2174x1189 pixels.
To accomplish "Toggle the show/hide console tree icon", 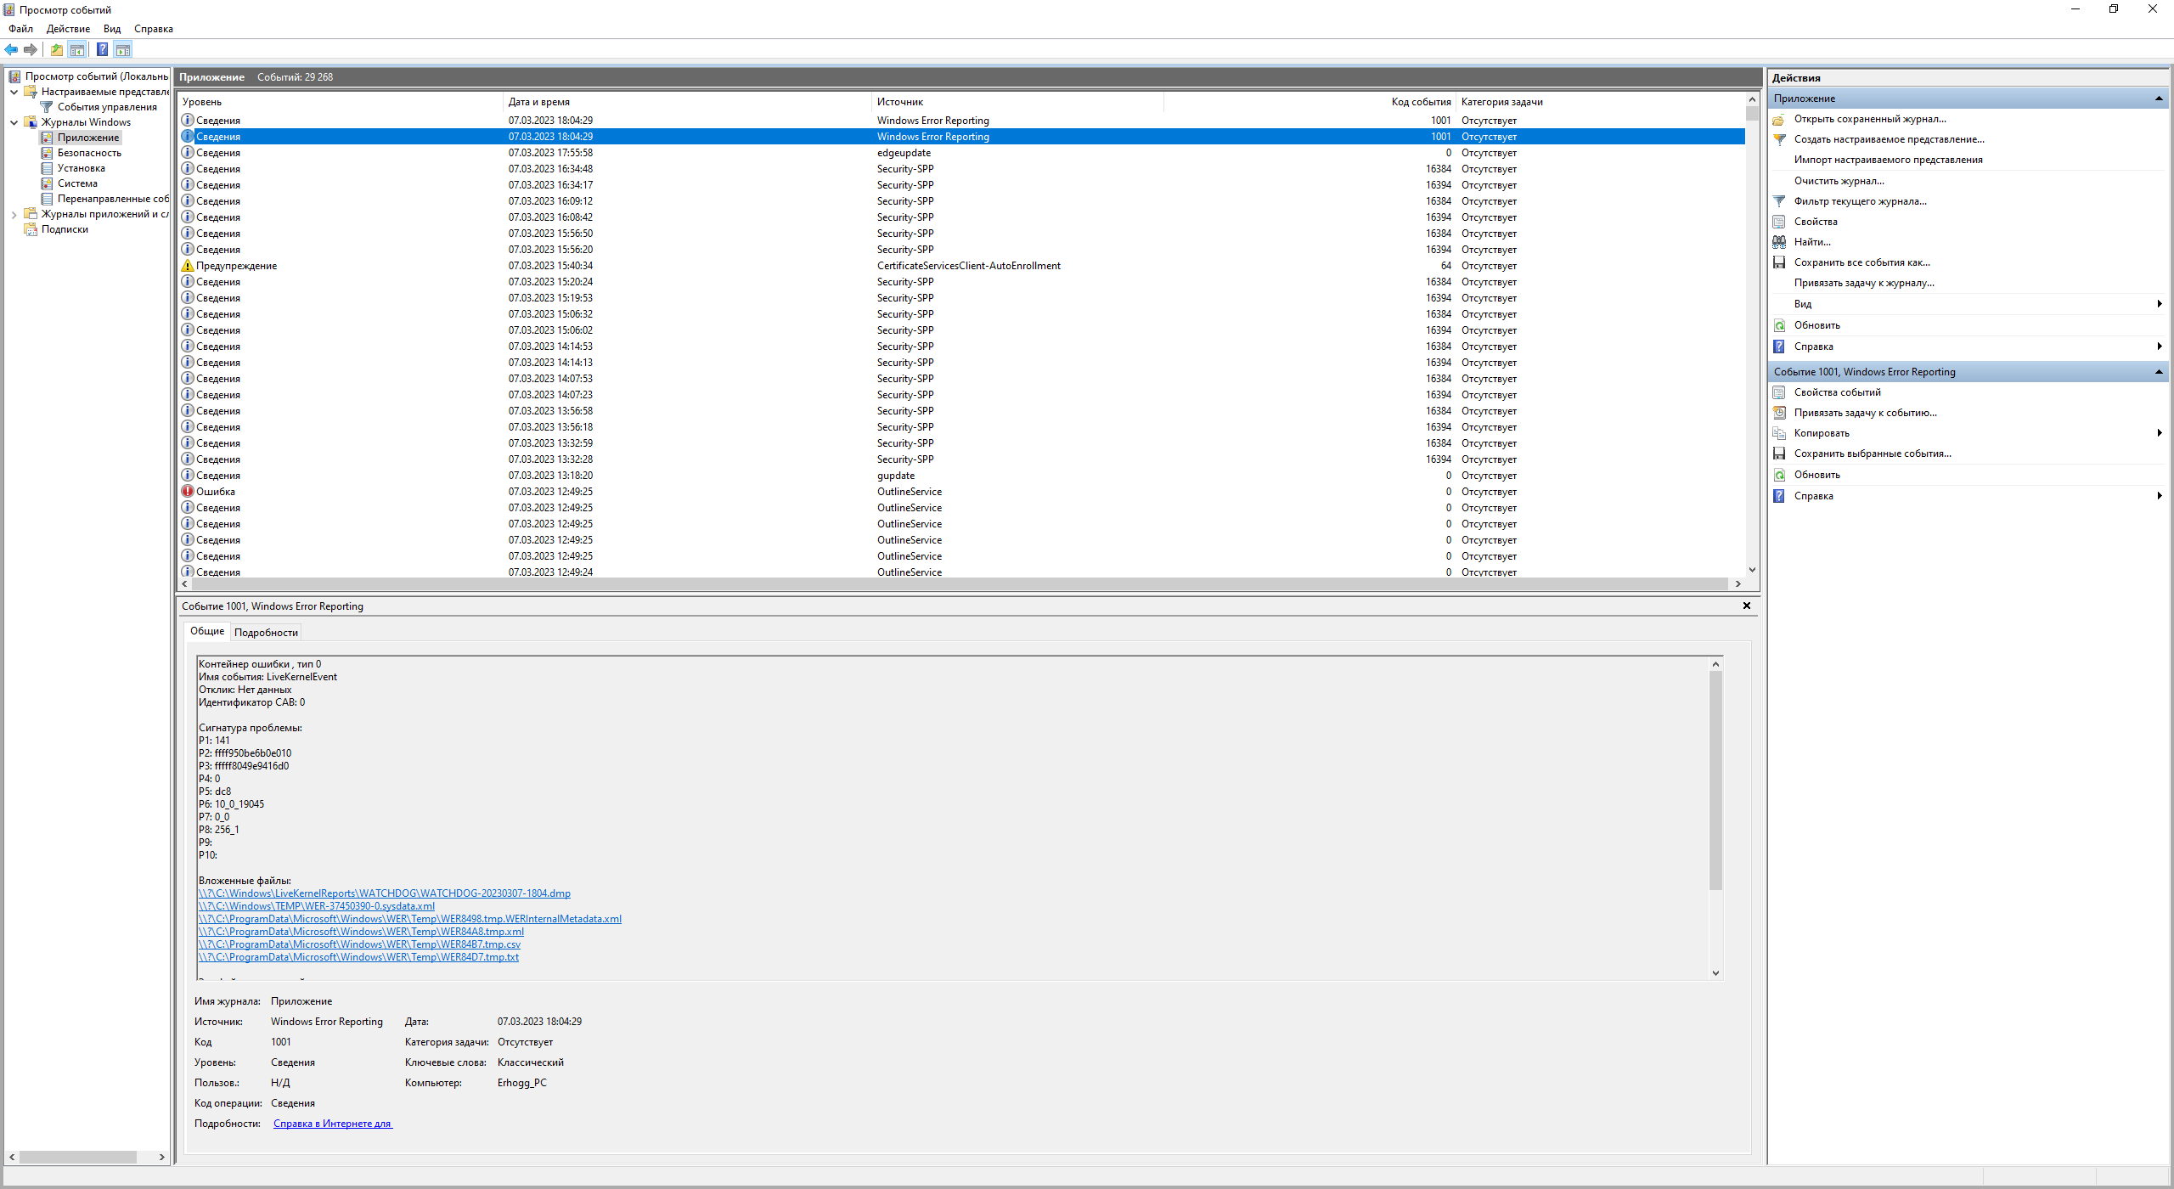I will pos(77,49).
